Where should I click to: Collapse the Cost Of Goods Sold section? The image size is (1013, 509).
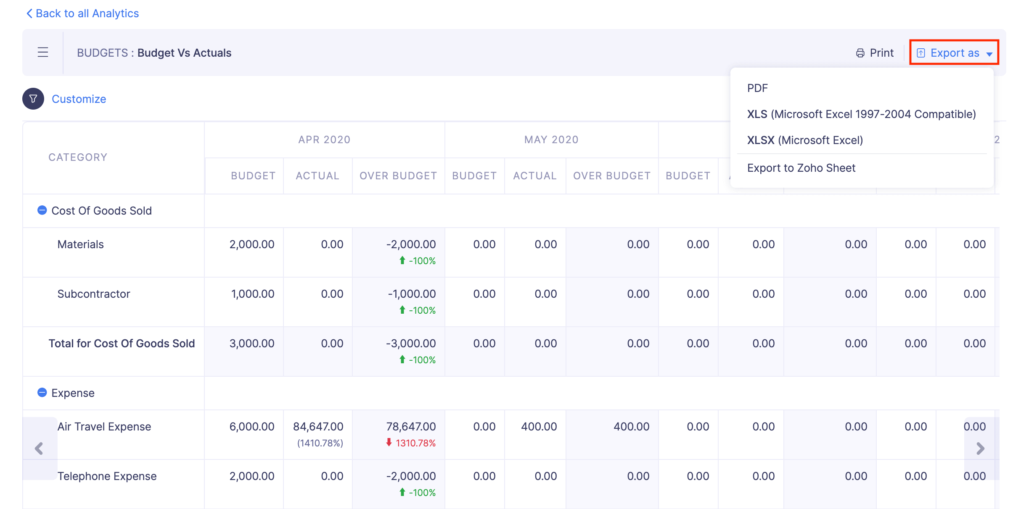click(42, 210)
